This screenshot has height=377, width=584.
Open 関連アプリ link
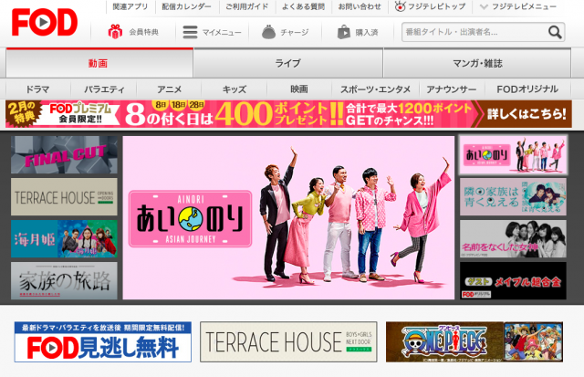[x=130, y=6]
